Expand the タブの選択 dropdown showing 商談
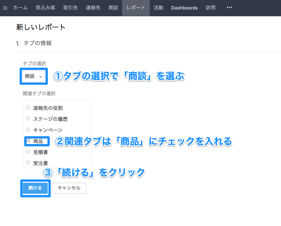 coord(33,76)
